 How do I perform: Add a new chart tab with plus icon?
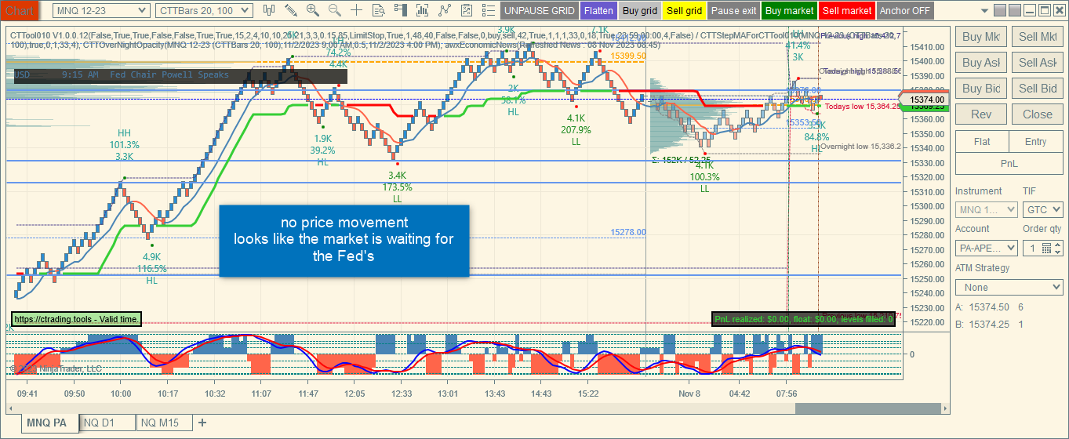click(202, 423)
